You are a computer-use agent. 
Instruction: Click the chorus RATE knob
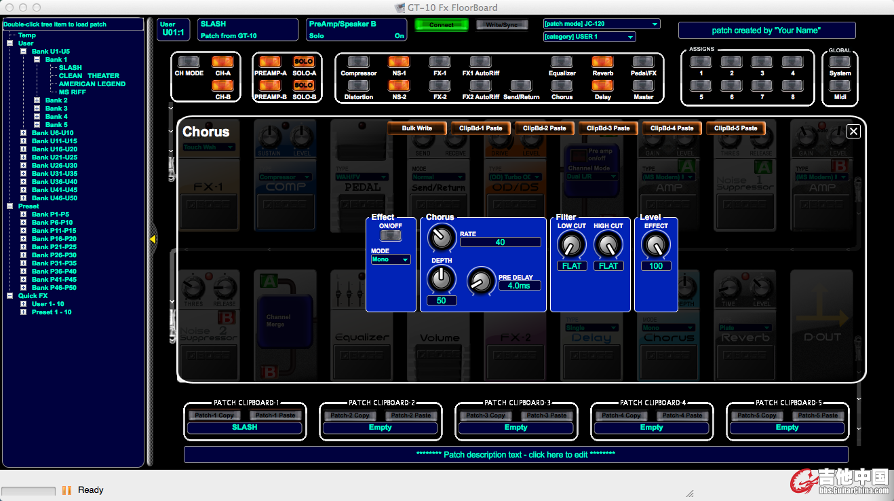pos(441,238)
